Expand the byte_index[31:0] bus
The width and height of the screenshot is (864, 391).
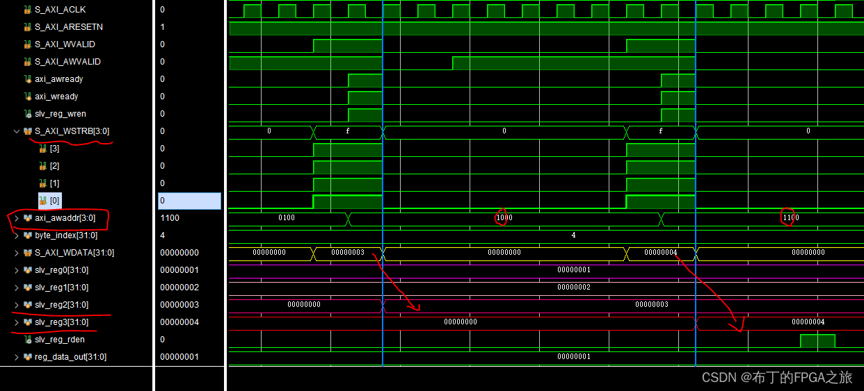pyautogui.click(x=17, y=235)
